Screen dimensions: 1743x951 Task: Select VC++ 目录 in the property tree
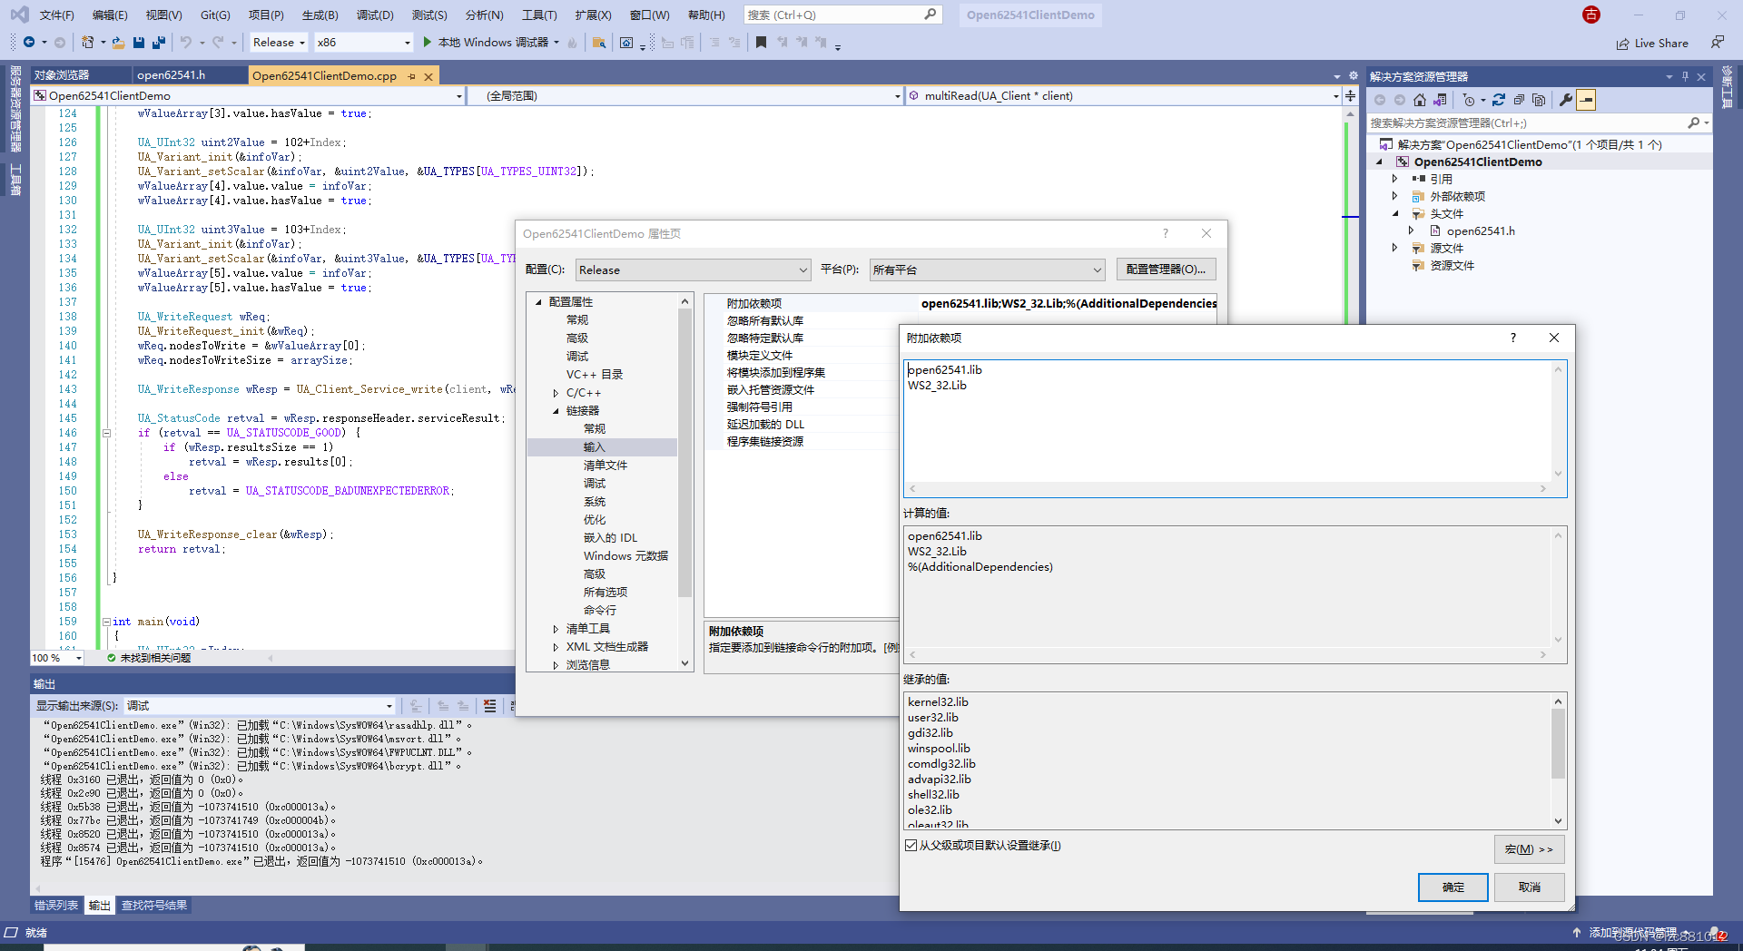(595, 375)
